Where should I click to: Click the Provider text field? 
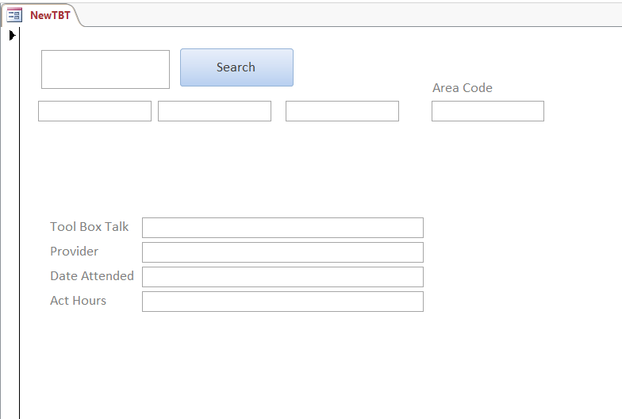point(282,252)
